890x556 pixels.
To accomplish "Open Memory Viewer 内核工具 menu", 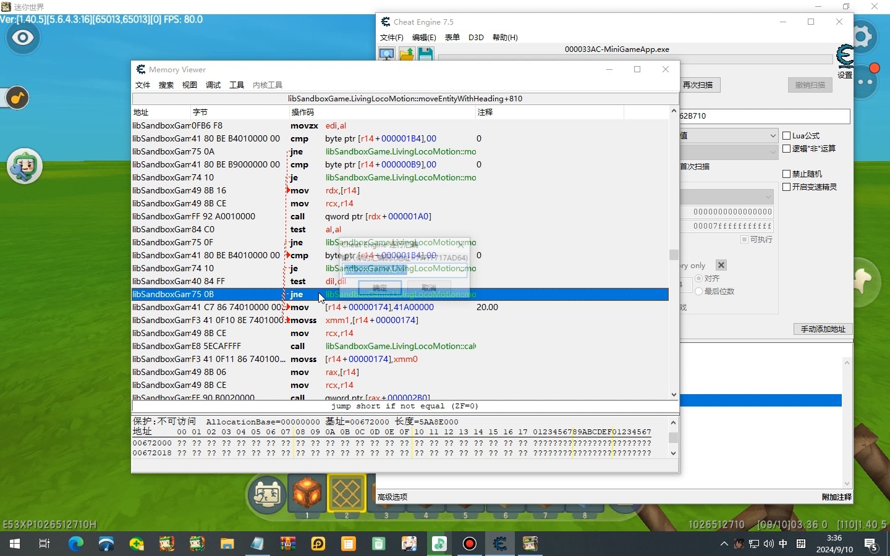I will 268,85.
